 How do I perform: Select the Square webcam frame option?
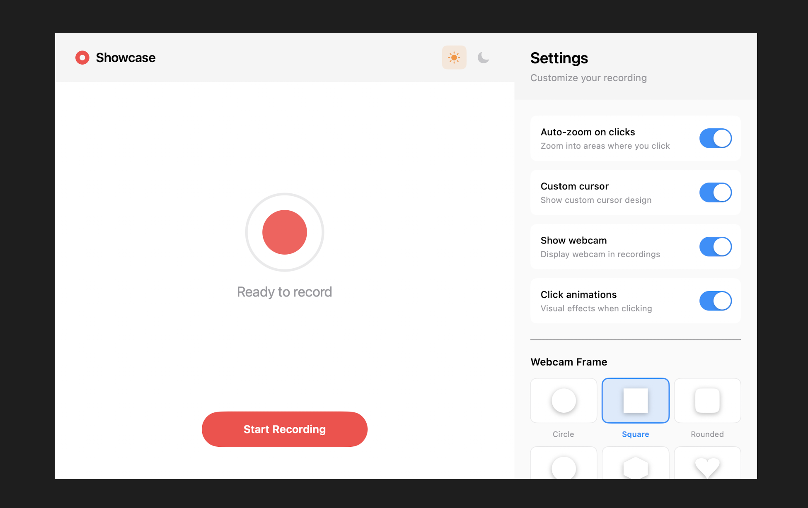[x=635, y=400]
